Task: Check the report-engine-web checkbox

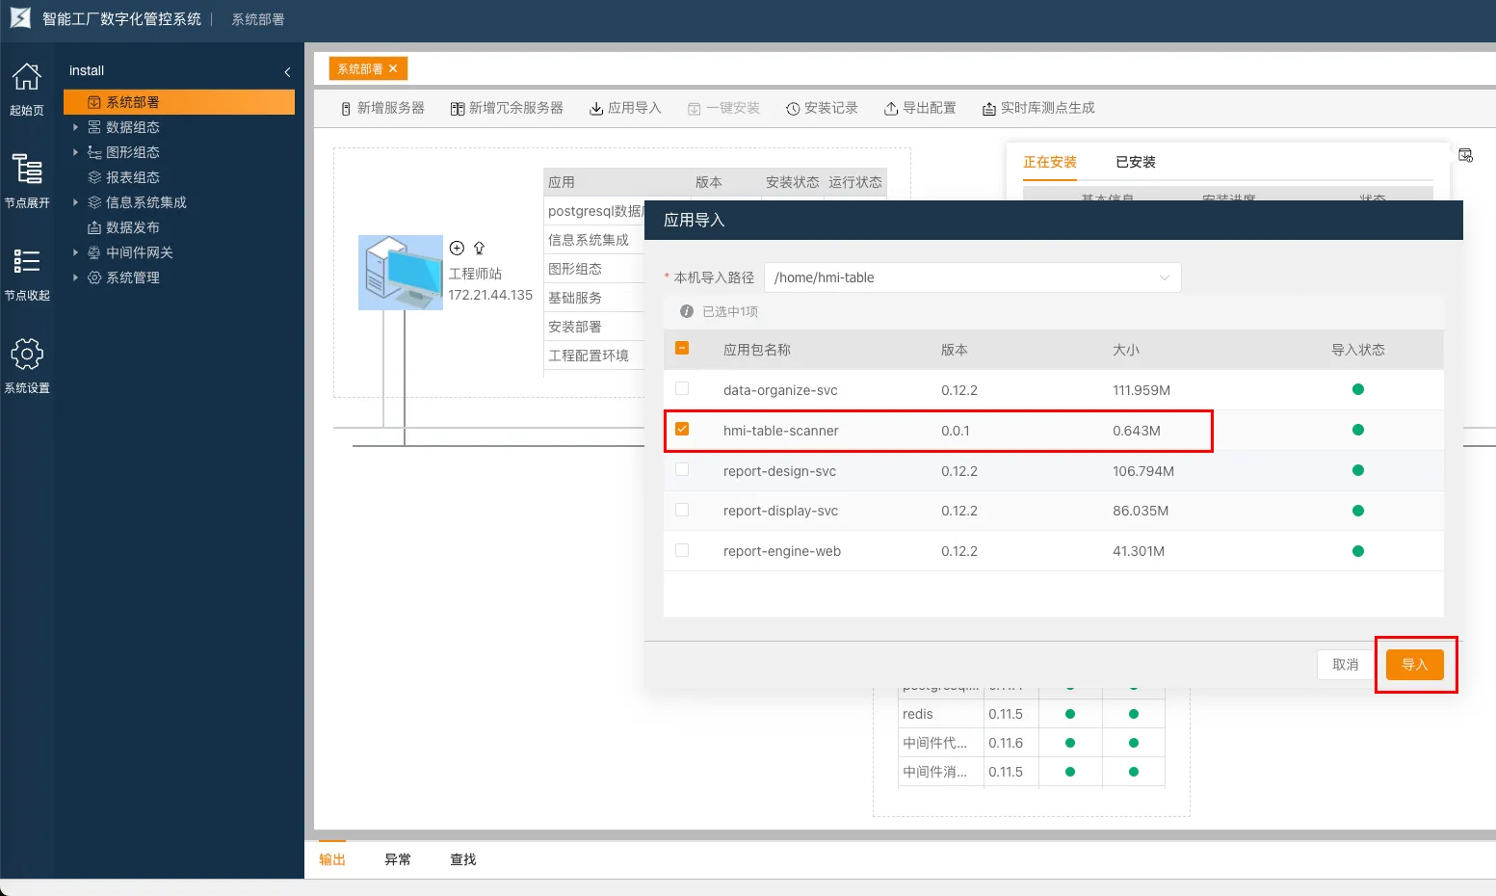Action: 682,551
